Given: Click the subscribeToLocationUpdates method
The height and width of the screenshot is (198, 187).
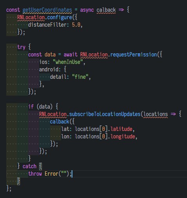Looking at the screenshot, I should [x=105, y=114].
